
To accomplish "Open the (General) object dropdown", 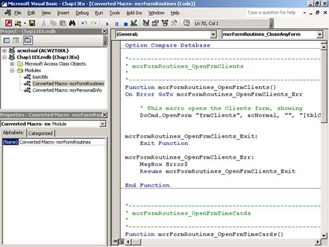I will (213, 34).
